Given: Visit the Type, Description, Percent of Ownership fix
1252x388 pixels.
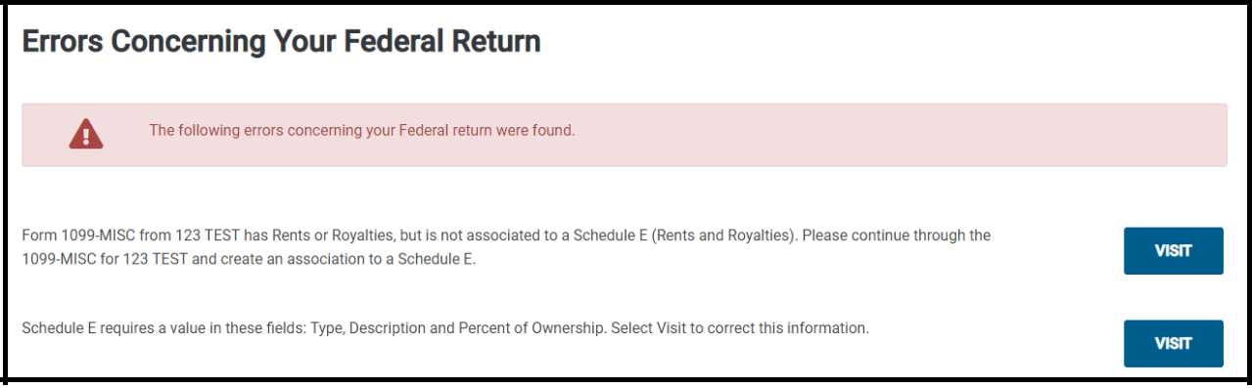Looking at the screenshot, I should click(x=1173, y=343).
